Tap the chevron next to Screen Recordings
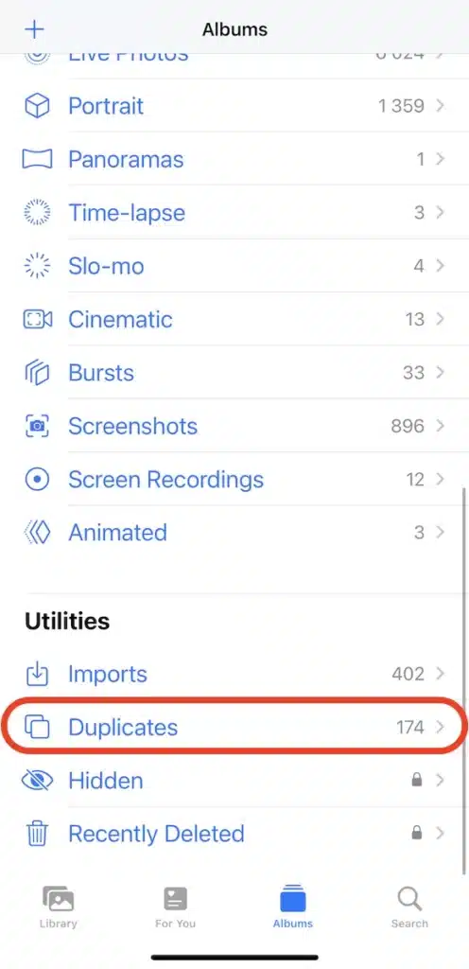Image resolution: width=469 pixels, height=969 pixels. click(x=440, y=480)
